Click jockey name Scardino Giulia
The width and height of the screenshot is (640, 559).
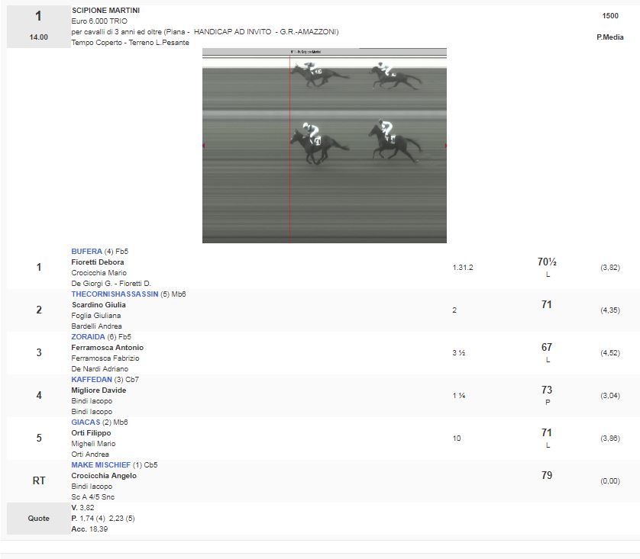pos(99,305)
